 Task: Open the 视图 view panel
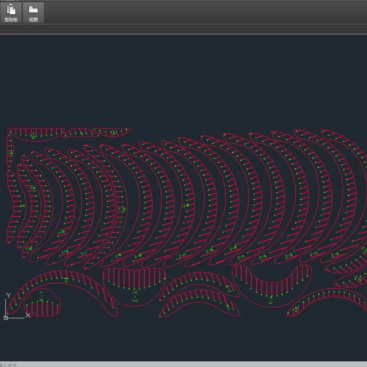(x=33, y=13)
